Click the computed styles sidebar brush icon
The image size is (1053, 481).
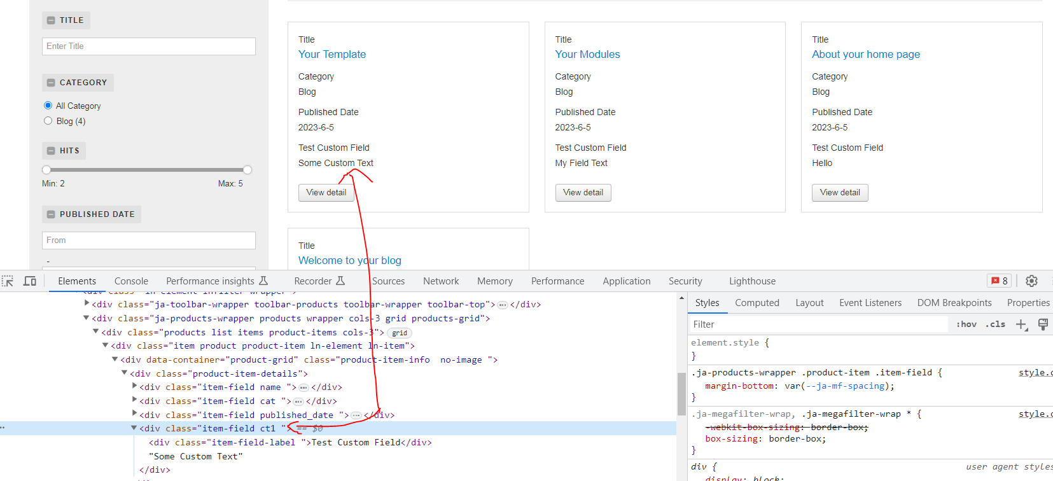(1043, 324)
